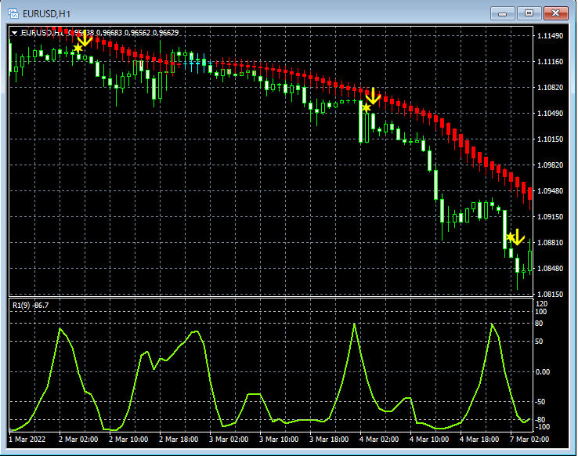
Task: Click the 4 Mar 18:00 time label
Action: coord(479,440)
